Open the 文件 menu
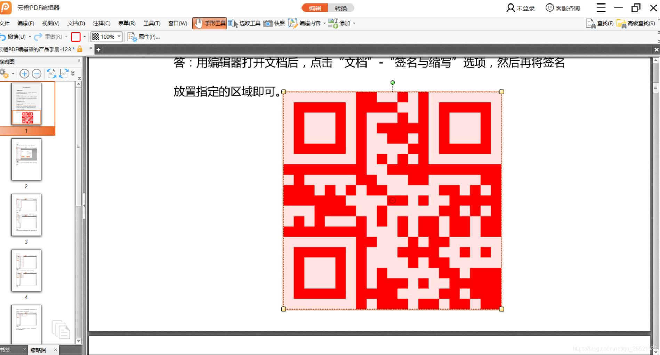 click(x=5, y=23)
